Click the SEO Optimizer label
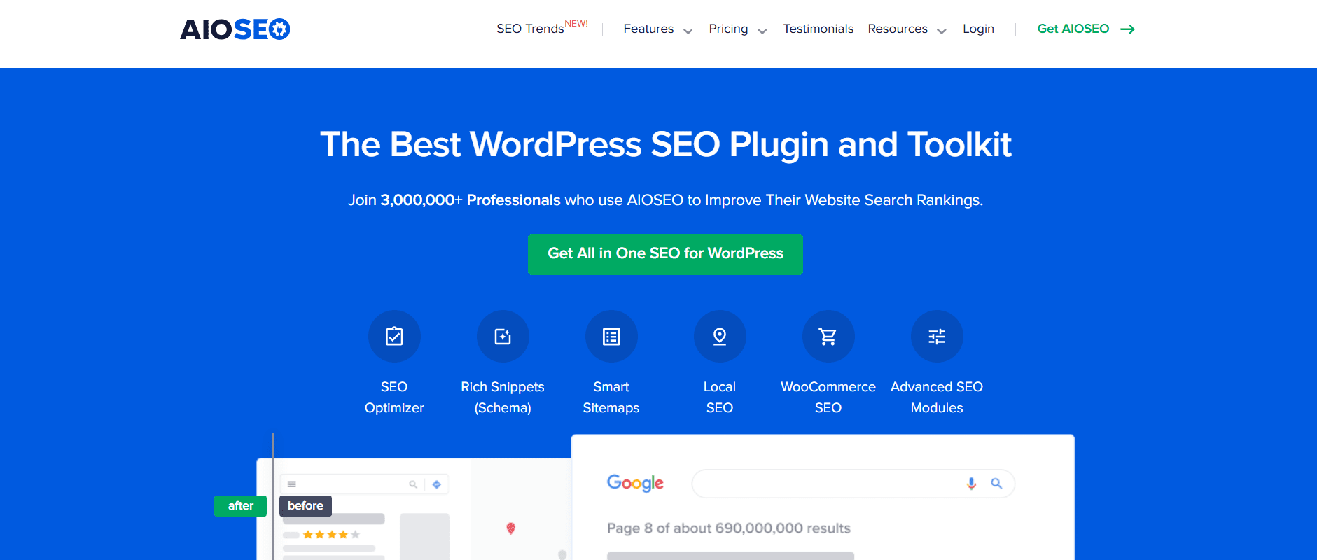 (x=394, y=397)
